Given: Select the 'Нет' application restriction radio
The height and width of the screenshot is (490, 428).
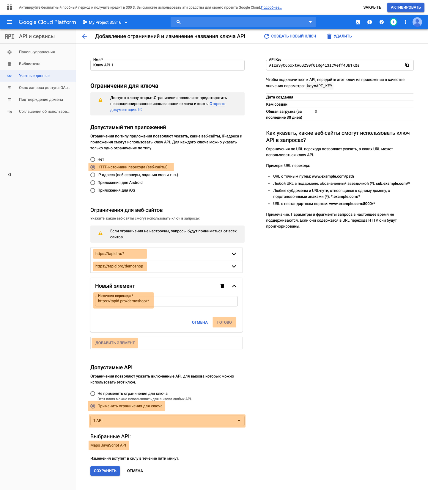Looking at the screenshot, I should pos(93,159).
